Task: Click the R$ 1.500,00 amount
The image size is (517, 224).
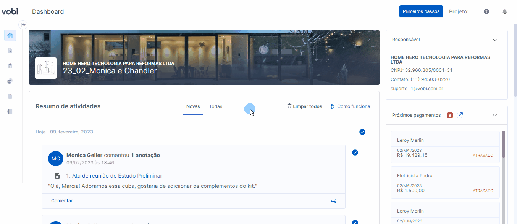Action: tap(411, 191)
